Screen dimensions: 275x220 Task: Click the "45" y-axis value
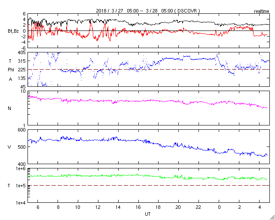point(23,86)
